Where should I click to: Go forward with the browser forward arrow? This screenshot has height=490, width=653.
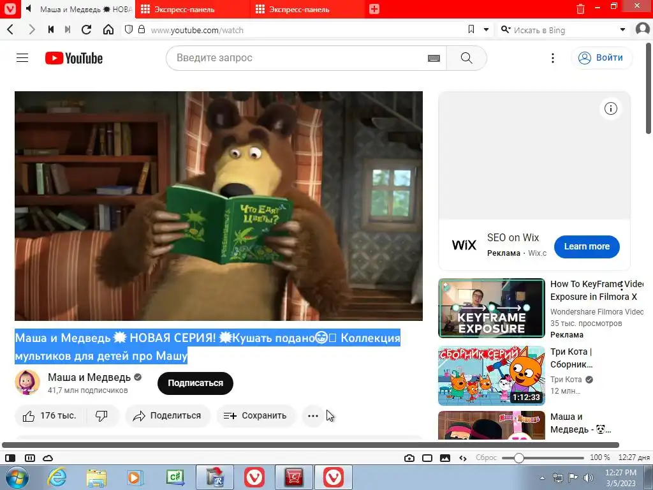click(32, 29)
